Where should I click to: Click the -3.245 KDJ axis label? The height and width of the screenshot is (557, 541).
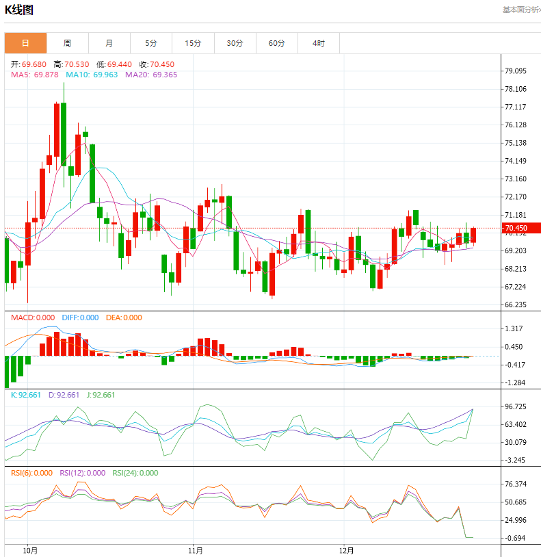coord(515,460)
